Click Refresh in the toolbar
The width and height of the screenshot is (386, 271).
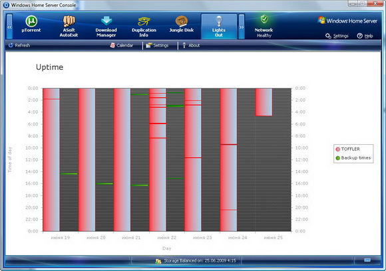[19, 45]
